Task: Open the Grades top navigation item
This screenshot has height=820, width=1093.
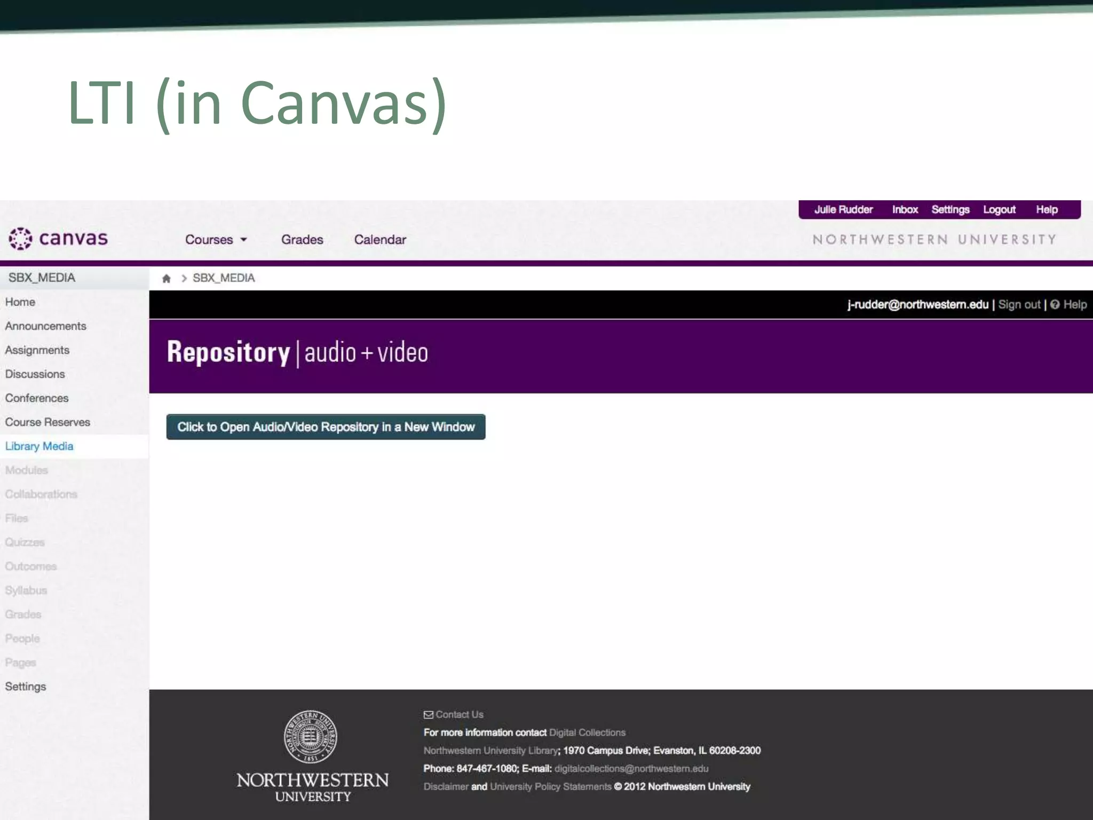Action: coord(302,240)
